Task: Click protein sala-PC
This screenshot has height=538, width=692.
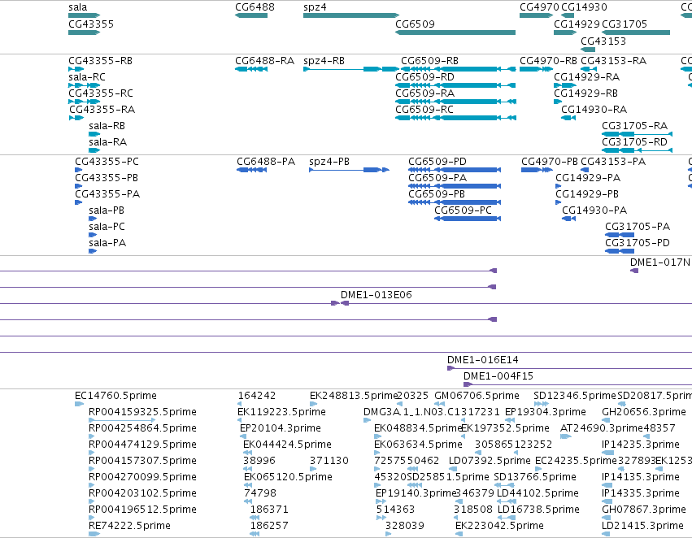Action: pos(93,235)
